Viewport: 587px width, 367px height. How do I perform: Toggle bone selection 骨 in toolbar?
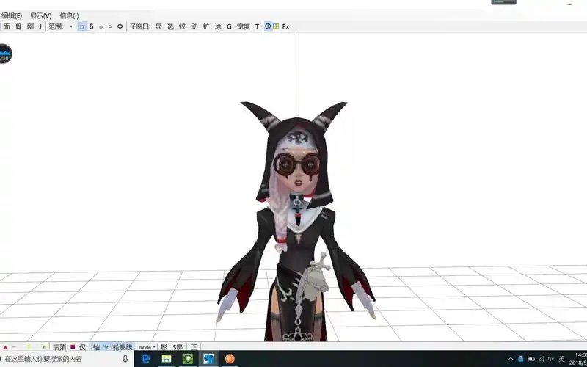(x=18, y=26)
